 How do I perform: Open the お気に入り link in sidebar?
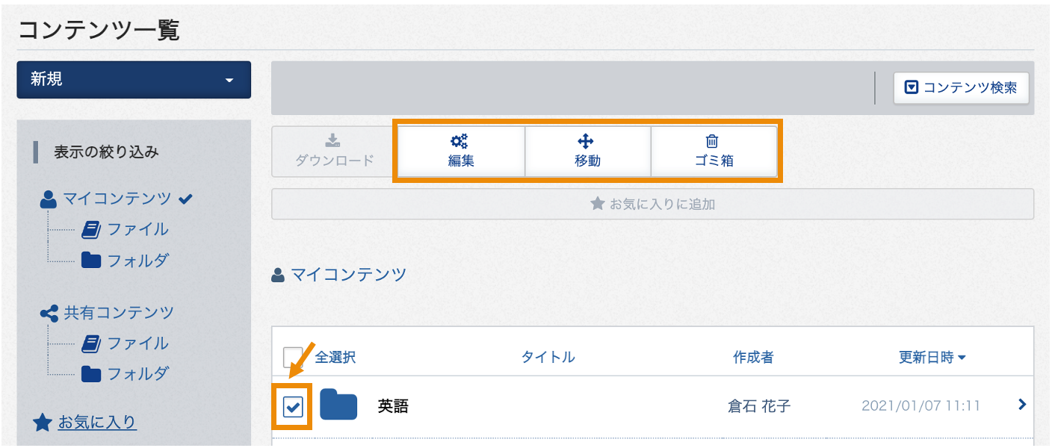tap(97, 423)
